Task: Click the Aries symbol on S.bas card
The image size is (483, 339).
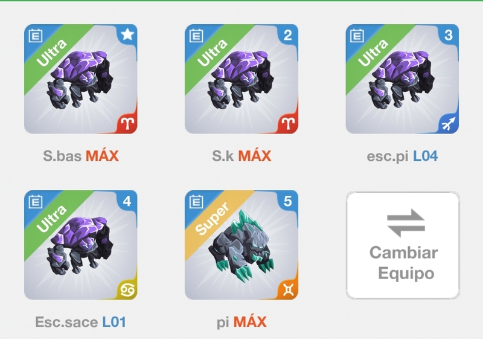Action: [127, 124]
